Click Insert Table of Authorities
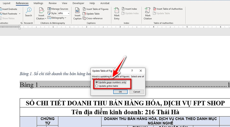The width and height of the screenshot is (230, 127). tap(168, 9)
